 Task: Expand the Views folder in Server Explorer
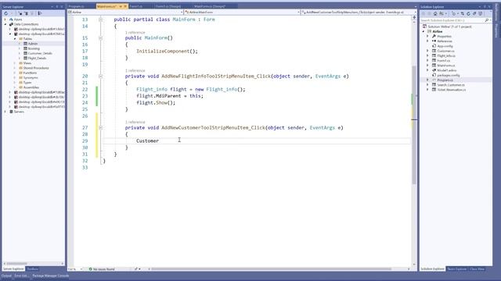click(x=15, y=63)
